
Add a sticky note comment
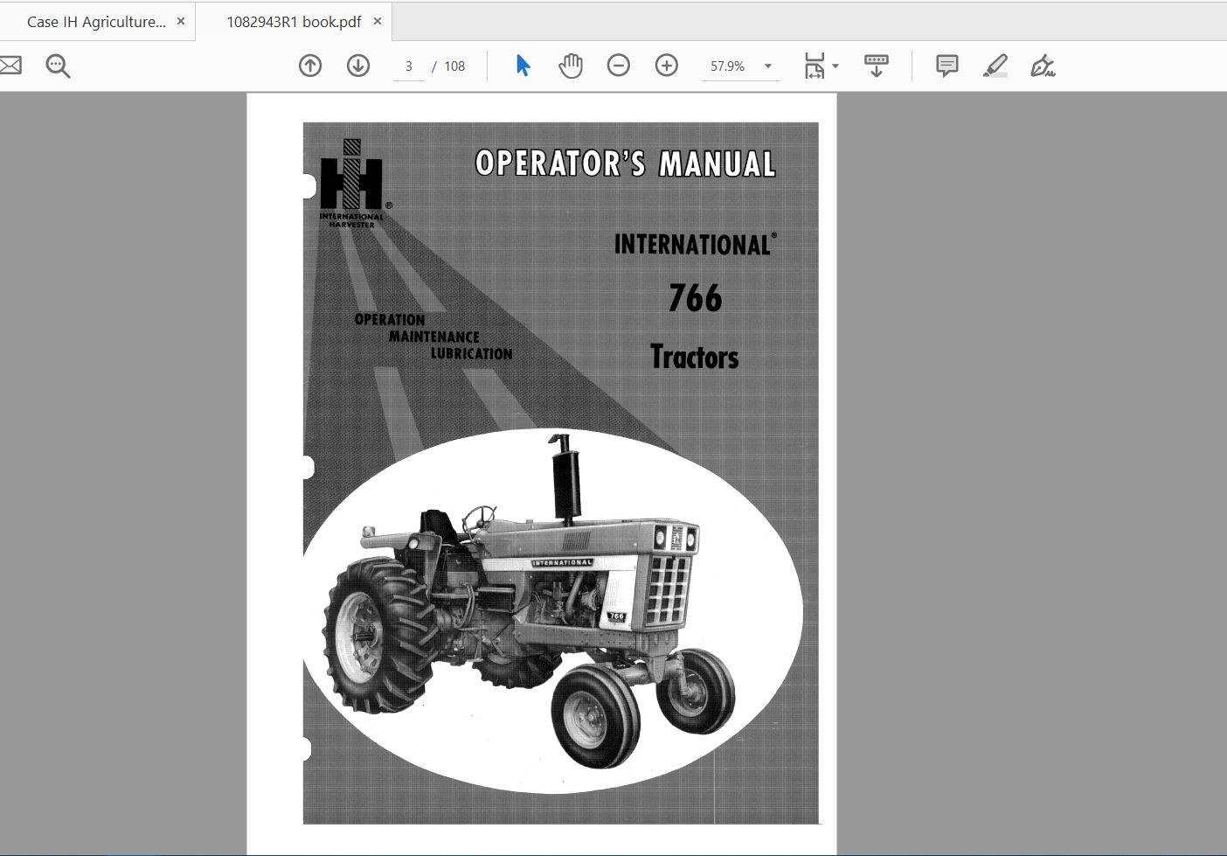[x=946, y=66]
